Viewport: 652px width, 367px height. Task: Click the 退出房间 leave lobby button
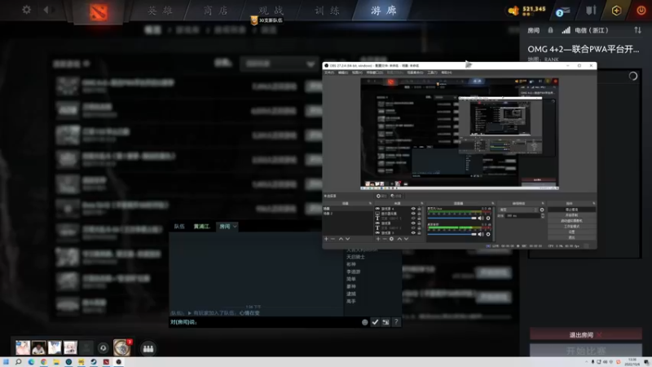[586, 334]
